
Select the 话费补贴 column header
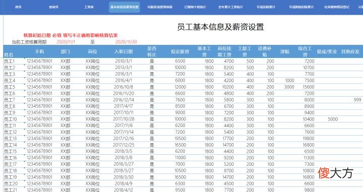[x=265, y=51]
